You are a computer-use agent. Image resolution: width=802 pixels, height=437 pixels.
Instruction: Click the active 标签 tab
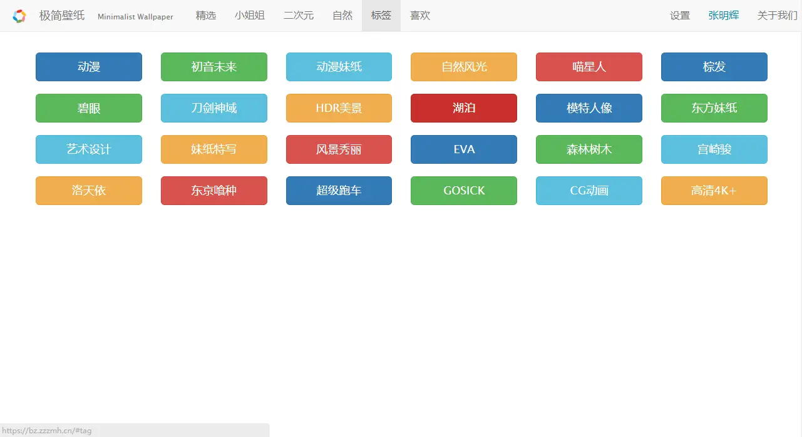pos(381,16)
